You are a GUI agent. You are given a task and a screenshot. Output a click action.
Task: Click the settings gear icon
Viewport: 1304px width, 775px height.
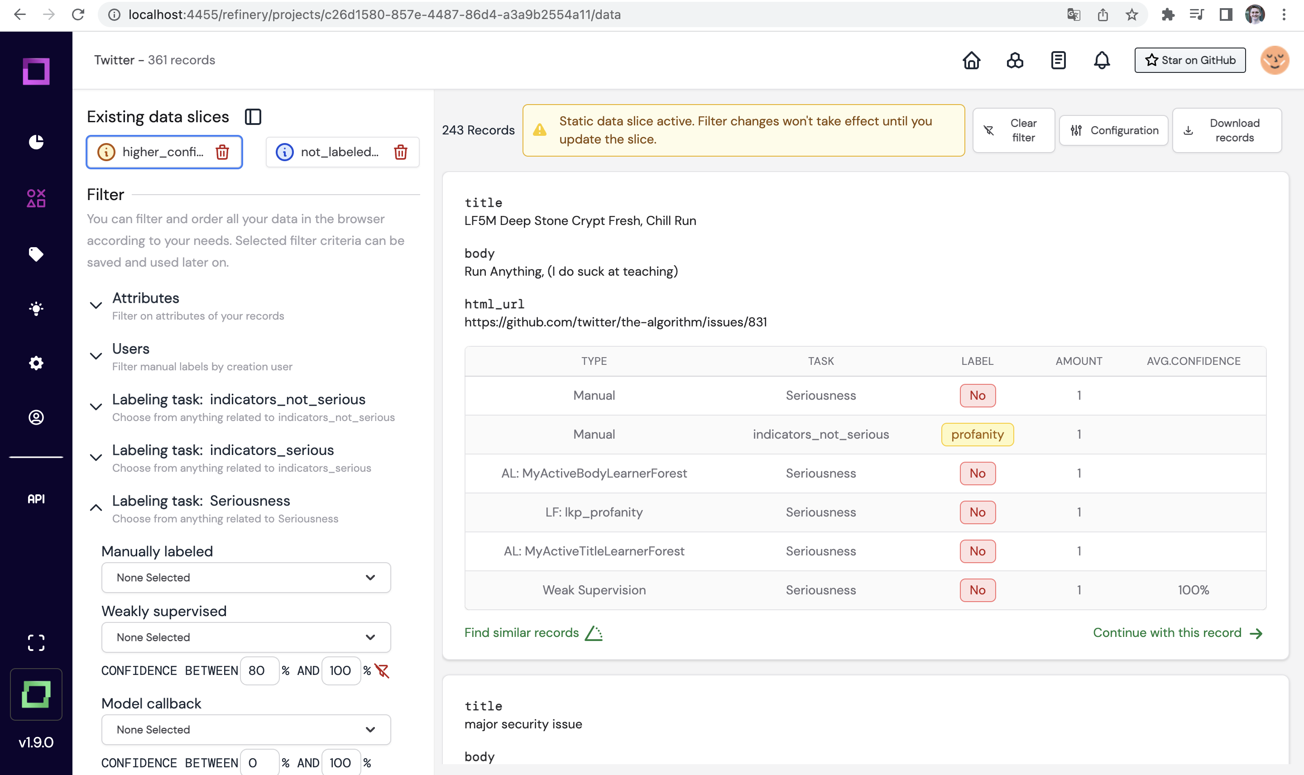click(35, 363)
